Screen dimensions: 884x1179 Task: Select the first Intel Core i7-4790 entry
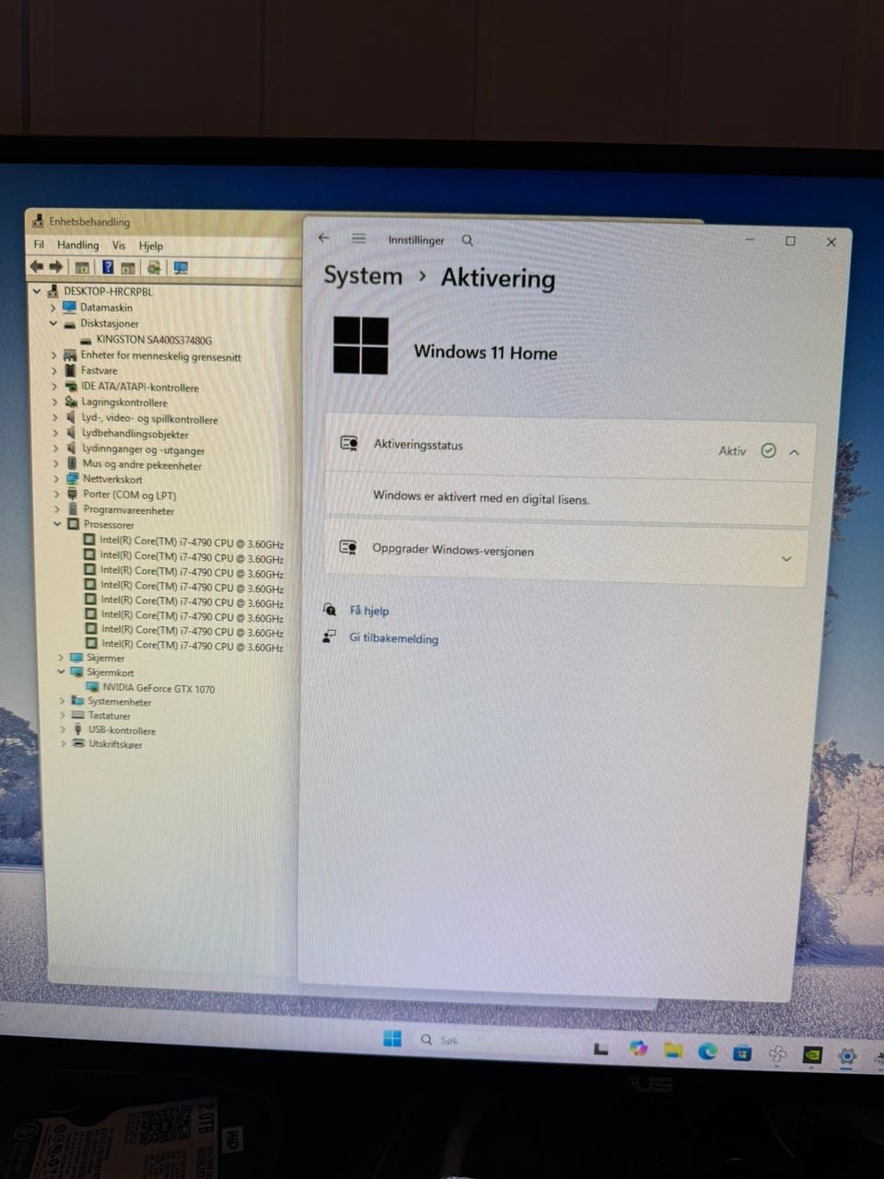pyautogui.click(x=192, y=543)
